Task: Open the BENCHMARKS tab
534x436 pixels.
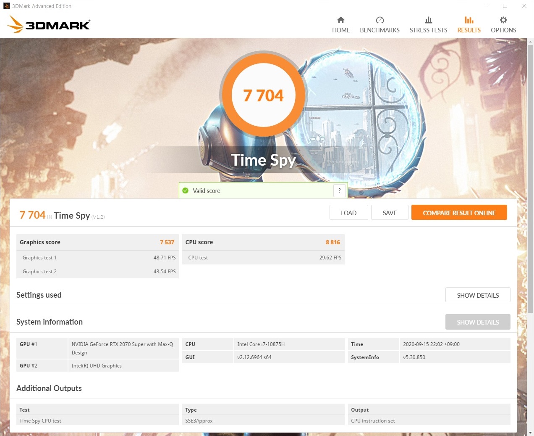Action: [380, 25]
